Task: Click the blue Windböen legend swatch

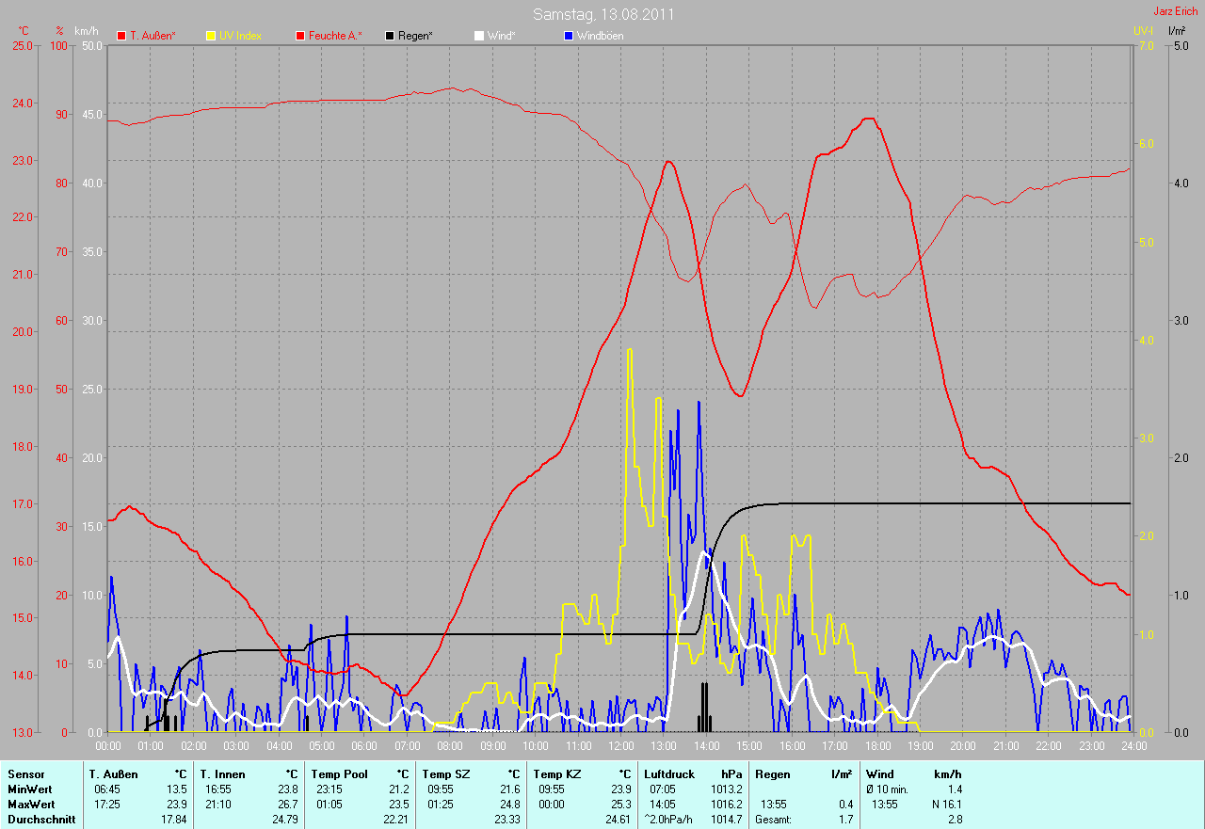Action: 568,36
